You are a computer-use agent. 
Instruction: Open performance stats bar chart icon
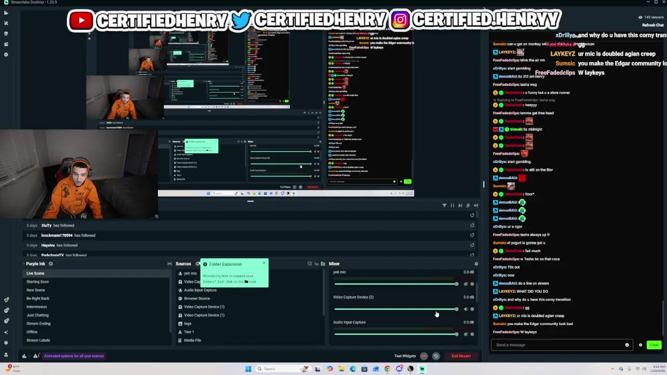(24, 356)
